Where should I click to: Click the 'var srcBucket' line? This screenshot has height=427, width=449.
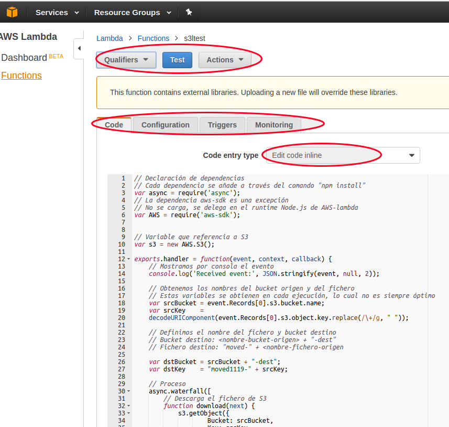coord(236,303)
